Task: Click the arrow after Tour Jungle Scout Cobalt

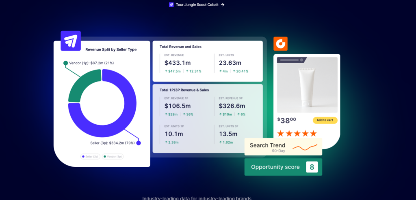Action: click(x=223, y=5)
